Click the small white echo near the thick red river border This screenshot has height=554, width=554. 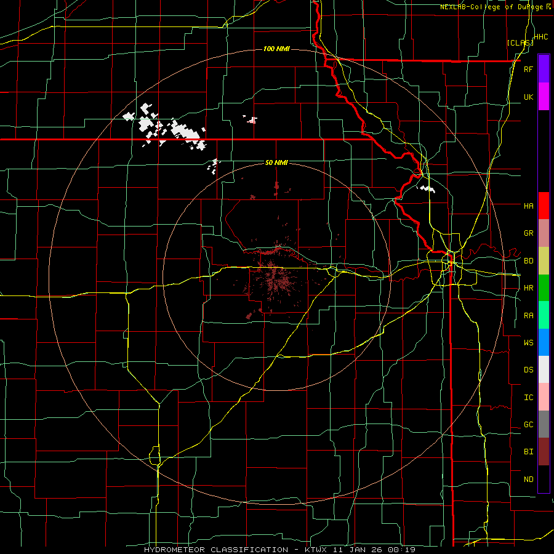[x=427, y=189]
